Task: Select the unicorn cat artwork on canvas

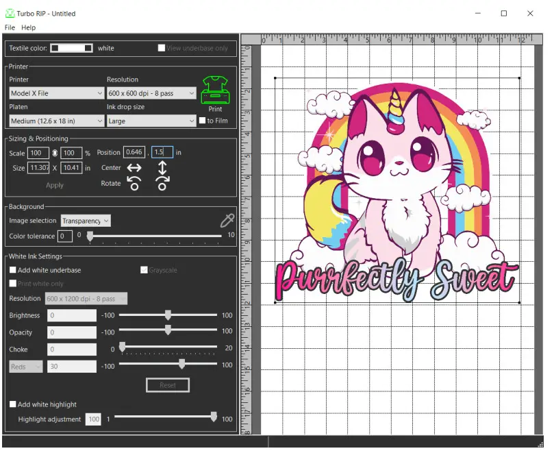Action: 397,190
